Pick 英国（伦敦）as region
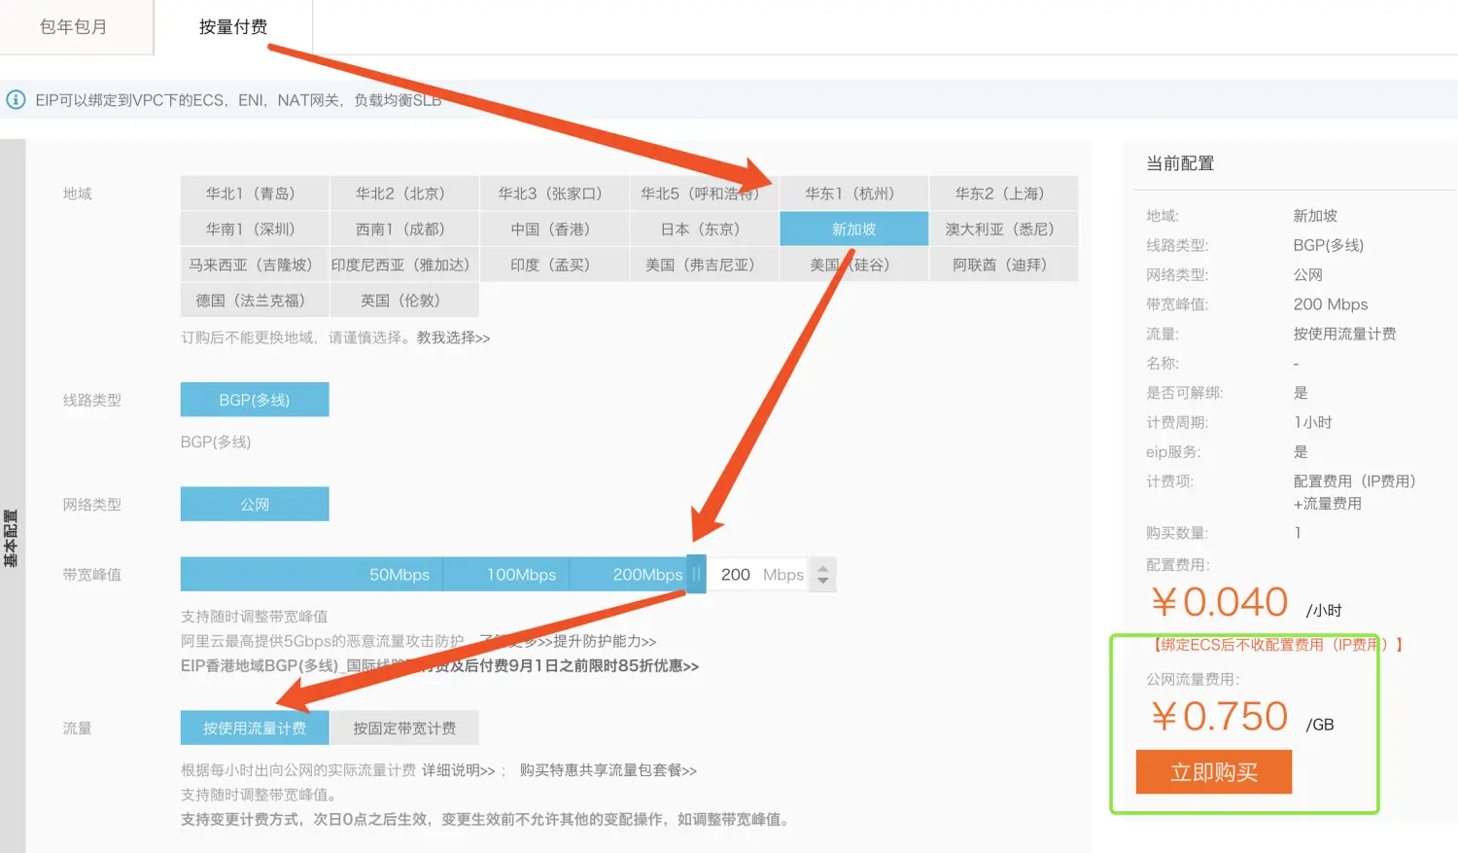This screenshot has width=1458, height=853. (x=404, y=301)
